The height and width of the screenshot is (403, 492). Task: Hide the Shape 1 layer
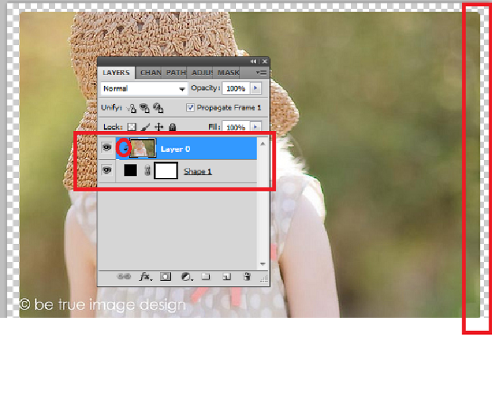point(106,171)
